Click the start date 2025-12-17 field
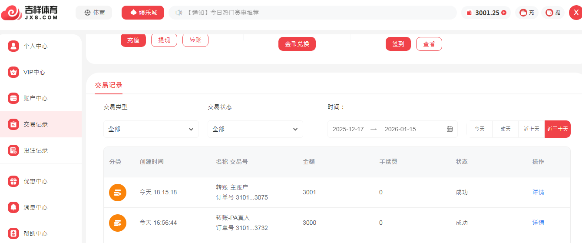Image resolution: width=582 pixels, height=243 pixels. (348, 129)
